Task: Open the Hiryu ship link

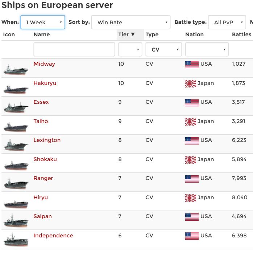Action: pyautogui.click(x=41, y=197)
